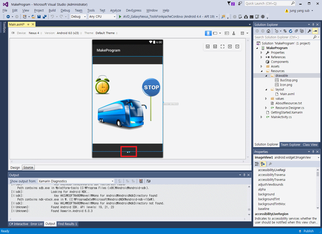
Task: Collapse All in Solution Explorer toolbar
Action: 296,31
